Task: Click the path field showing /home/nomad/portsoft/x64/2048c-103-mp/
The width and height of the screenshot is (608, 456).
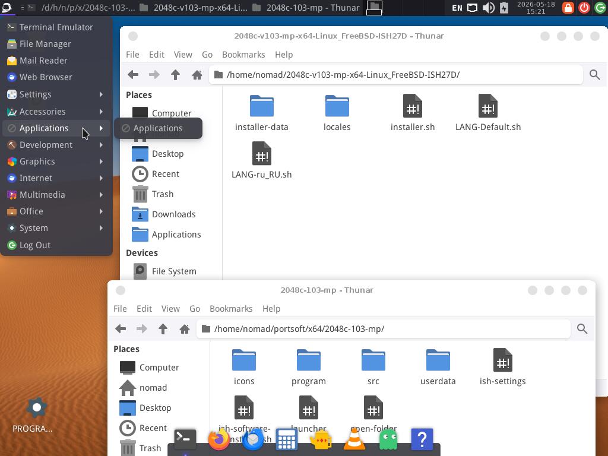Action: (384, 329)
